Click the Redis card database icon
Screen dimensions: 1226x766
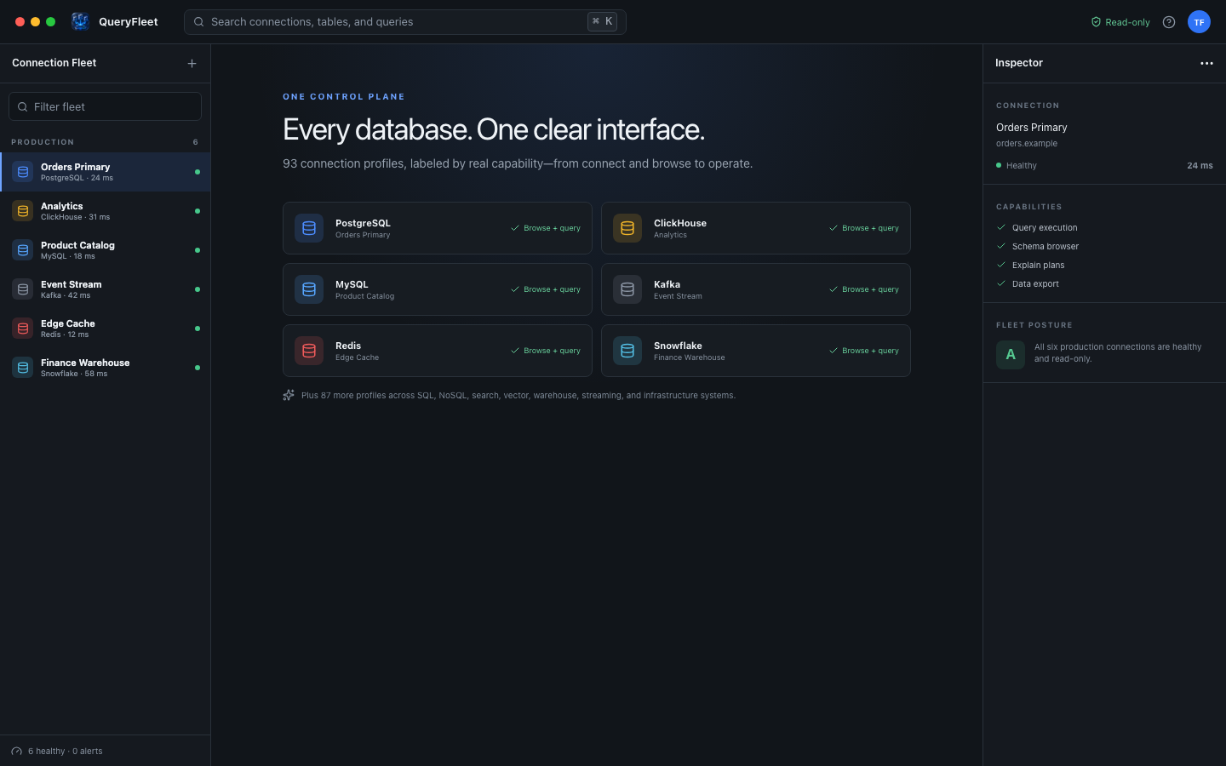pos(309,351)
